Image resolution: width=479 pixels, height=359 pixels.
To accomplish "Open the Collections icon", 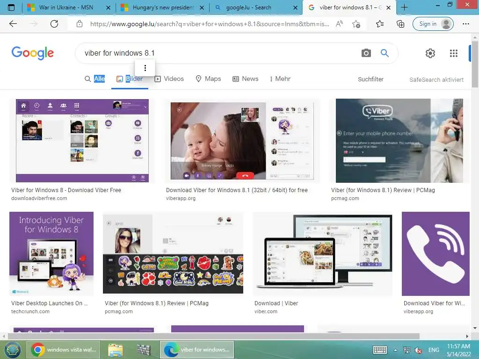I will [400, 24].
